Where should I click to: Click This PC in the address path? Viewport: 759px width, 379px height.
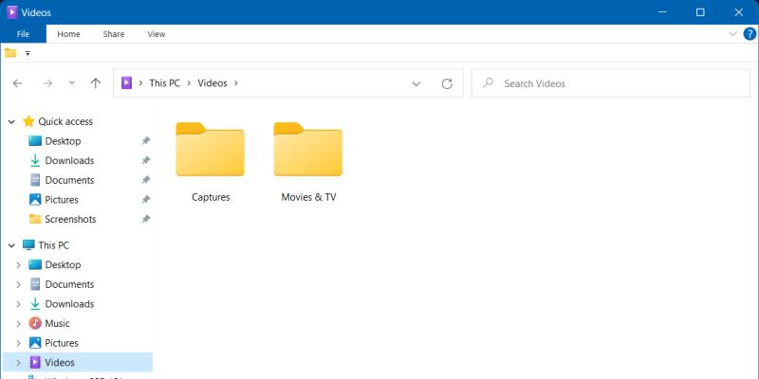(164, 83)
